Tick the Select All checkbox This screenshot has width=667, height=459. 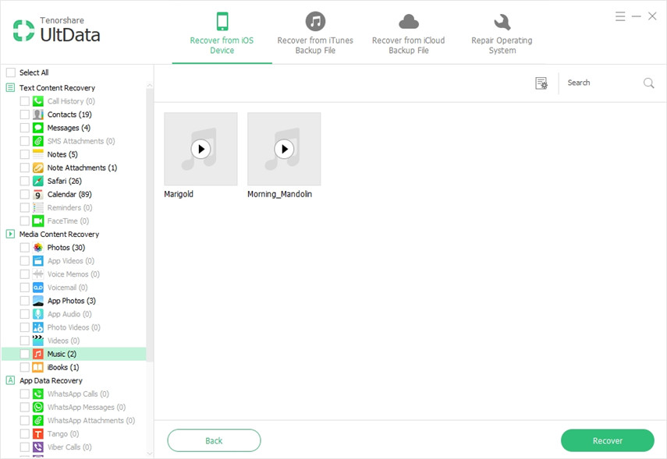[11, 72]
